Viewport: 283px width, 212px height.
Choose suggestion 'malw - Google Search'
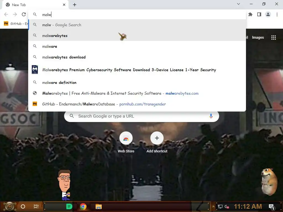point(137,25)
